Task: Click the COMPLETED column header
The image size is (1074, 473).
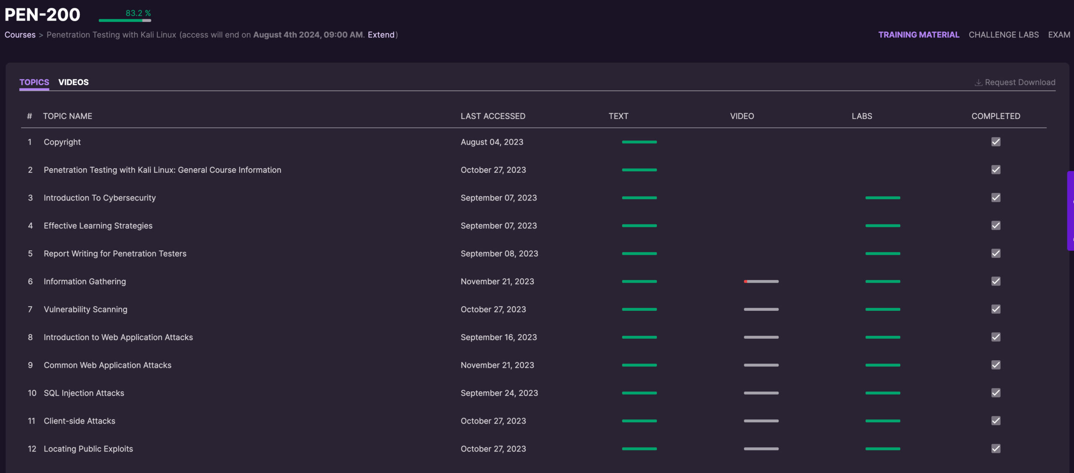Action: click(996, 116)
